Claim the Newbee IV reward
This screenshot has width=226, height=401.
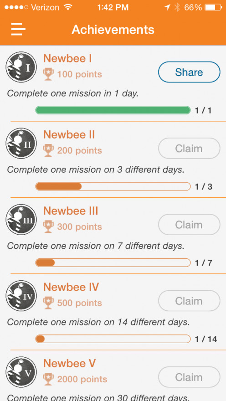click(189, 301)
